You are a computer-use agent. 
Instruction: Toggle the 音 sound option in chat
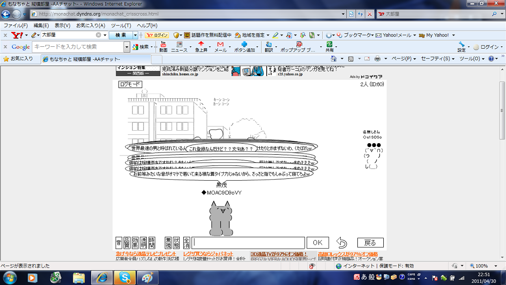pyautogui.click(x=119, y=243)
